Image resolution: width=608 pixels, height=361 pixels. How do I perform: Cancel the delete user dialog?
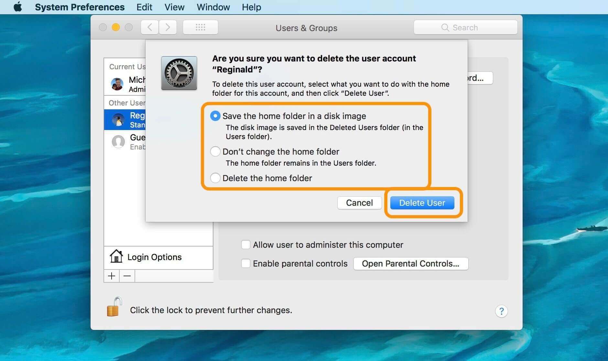(x=359, y=203)
